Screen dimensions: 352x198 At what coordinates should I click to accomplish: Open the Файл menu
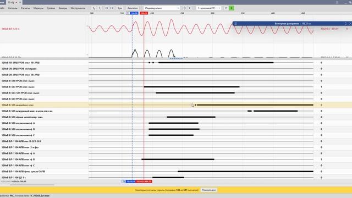[x=2, y=8]
